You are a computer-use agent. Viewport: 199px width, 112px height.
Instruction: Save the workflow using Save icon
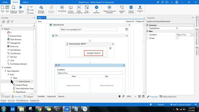click(7, 9)
